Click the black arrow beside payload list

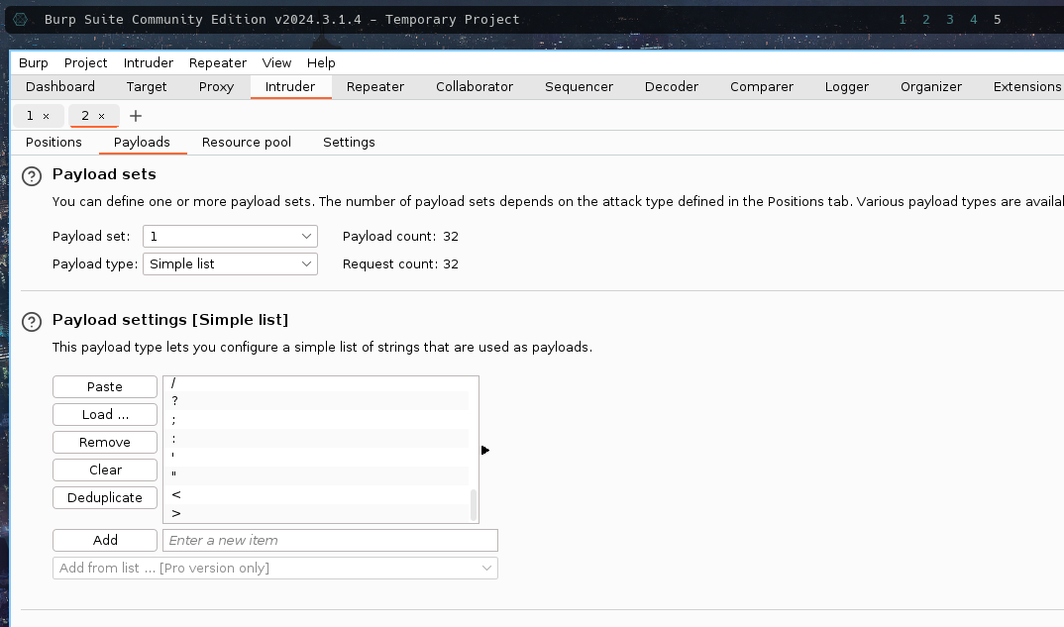click(484, 451)
